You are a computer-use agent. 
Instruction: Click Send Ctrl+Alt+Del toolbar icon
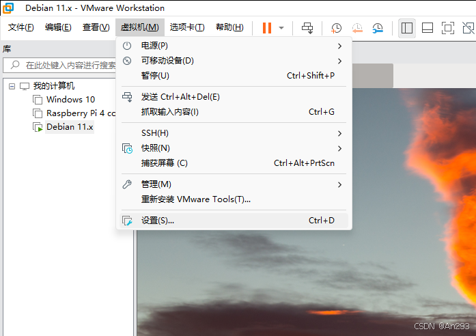tap(307, 28)
